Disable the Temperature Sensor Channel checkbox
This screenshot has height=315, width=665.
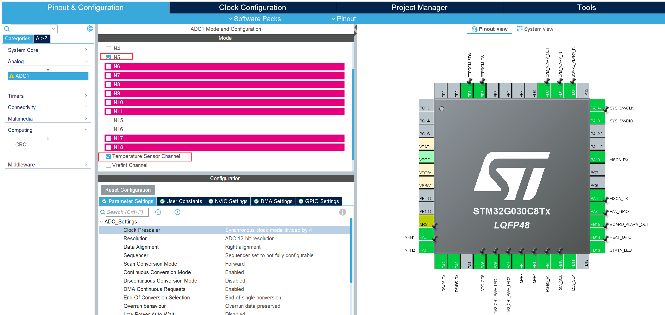tap(108, 156)
